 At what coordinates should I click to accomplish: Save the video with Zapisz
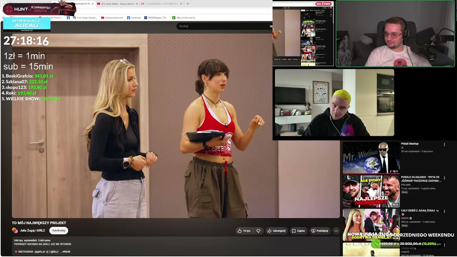(x=298, y=231)
